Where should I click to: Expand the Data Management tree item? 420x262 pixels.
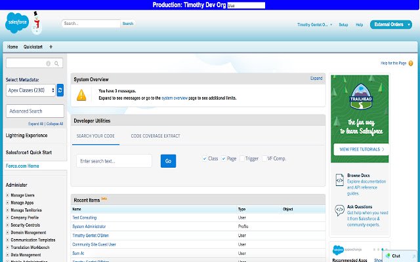click(7, 255)
